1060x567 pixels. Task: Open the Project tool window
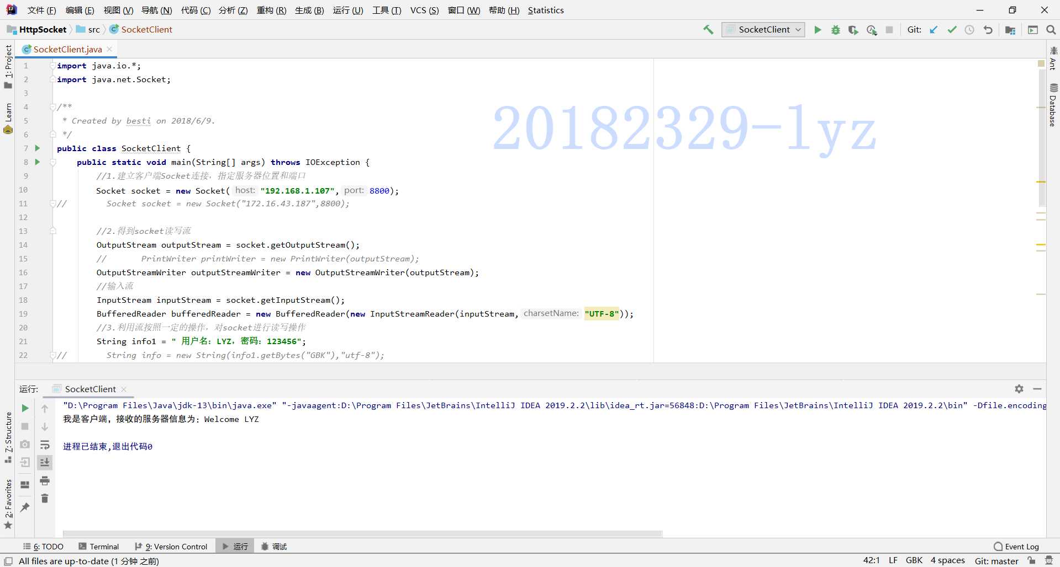8,66
